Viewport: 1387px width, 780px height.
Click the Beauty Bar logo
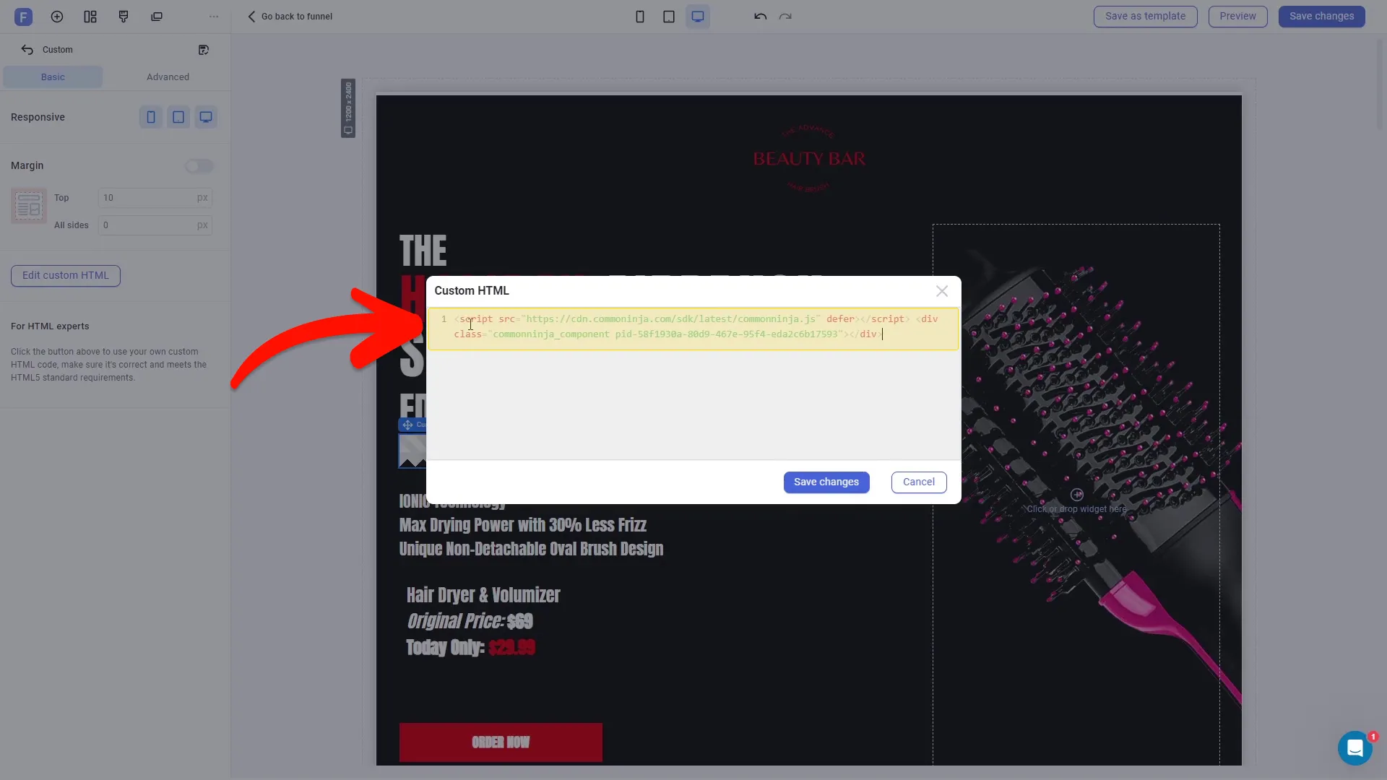click(809, 159)
